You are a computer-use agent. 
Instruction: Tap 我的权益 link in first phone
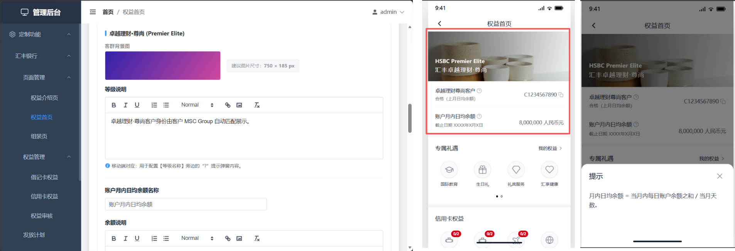pos(550,148)
